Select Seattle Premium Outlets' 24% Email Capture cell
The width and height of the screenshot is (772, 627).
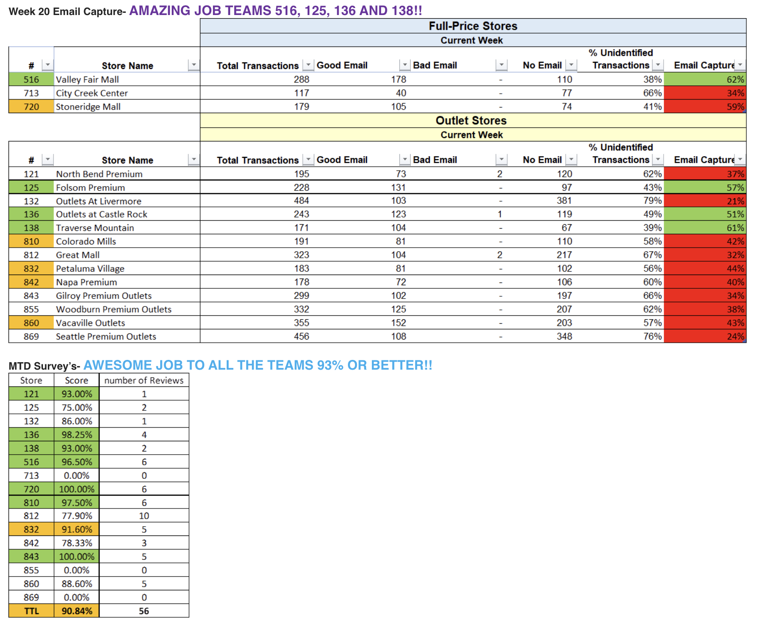click(705, 336)
